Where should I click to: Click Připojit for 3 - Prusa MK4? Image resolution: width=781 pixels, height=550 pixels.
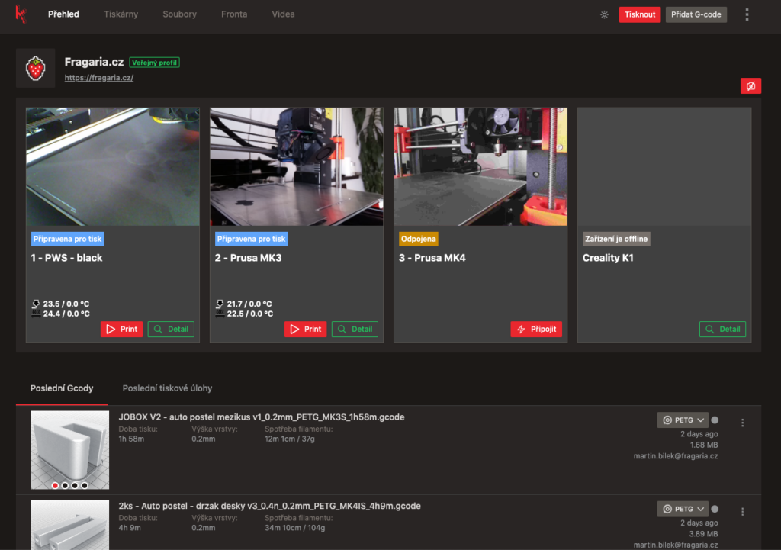click(x=536, y=330)
